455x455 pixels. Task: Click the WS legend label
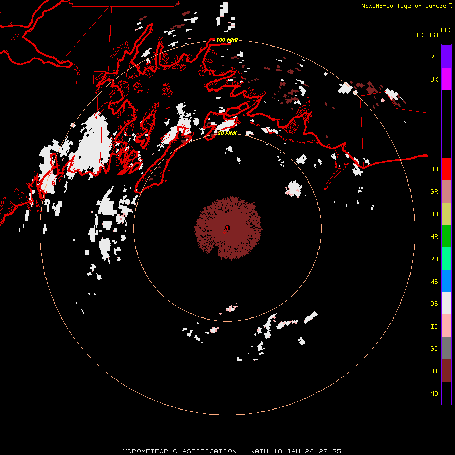[434, 282]
